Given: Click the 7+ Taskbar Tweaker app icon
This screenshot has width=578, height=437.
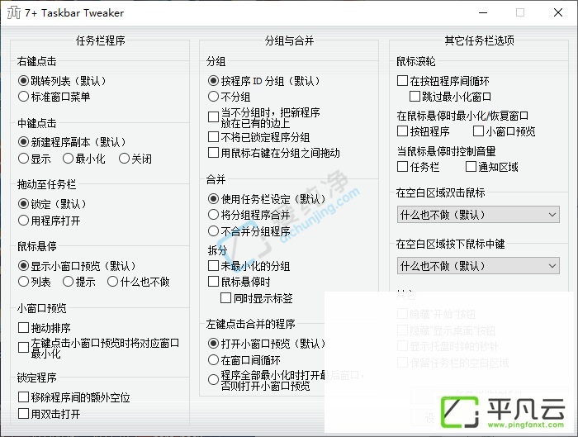Looking at the screenshot, I should point(14,12).
